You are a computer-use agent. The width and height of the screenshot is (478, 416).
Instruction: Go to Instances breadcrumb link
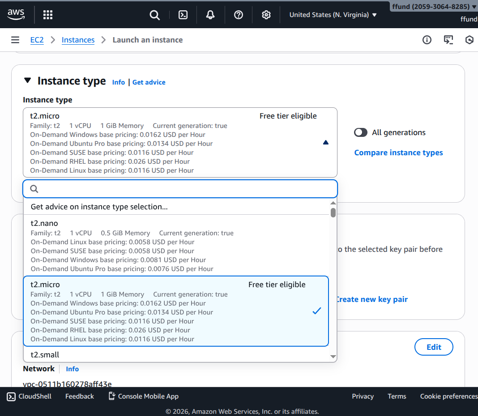click(78, 40)
